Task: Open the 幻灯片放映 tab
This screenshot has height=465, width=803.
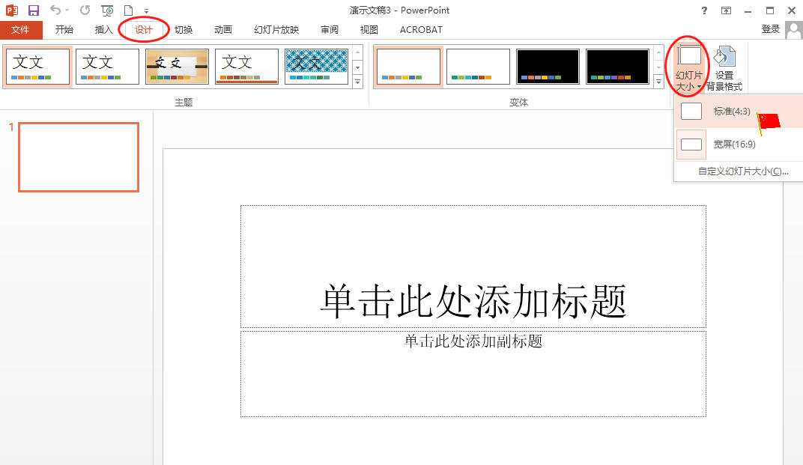Action: [x=276, y=30]
